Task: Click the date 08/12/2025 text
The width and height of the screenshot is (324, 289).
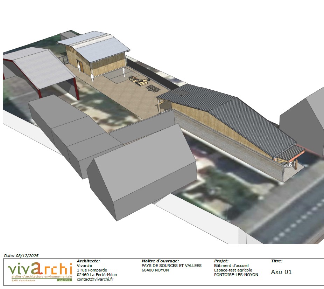Action: click(x=21, y=256)
